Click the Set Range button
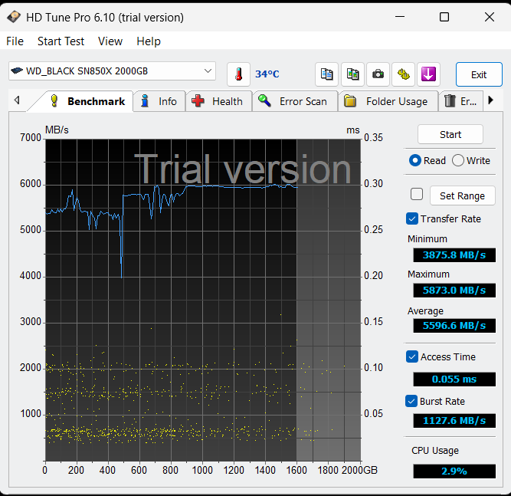The image size is (511, 496). 463,195
